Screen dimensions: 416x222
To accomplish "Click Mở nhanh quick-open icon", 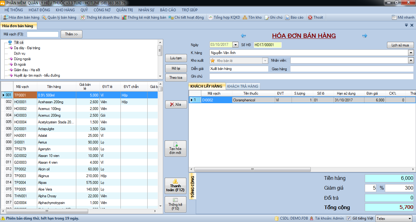I will pyautogui.click(x=394, y=17).
